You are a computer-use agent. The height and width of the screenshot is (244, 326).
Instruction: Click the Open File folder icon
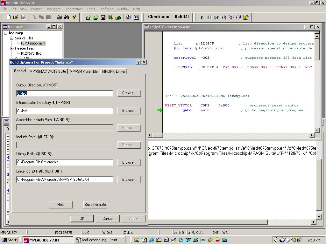[16, 17]
